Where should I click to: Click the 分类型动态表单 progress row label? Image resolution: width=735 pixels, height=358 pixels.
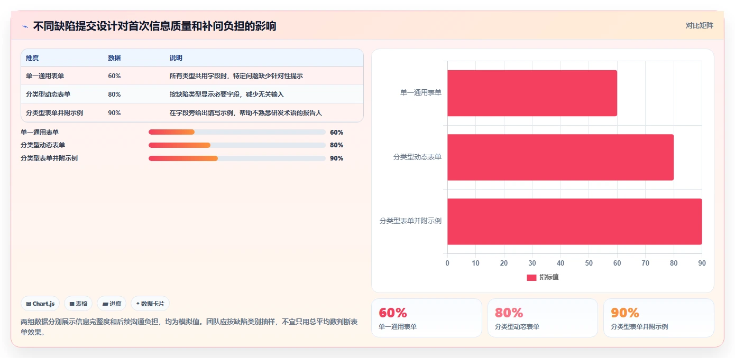(x=43, y=145)
